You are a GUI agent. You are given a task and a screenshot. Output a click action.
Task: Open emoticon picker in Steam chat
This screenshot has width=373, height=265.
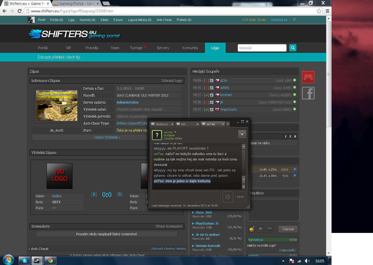coord(228,197)
